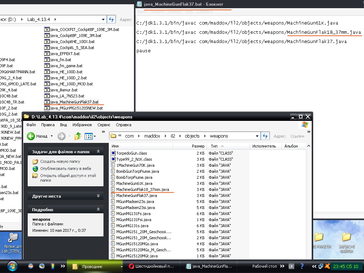Click 'com' segment in breadcrumb

point(129,136)
